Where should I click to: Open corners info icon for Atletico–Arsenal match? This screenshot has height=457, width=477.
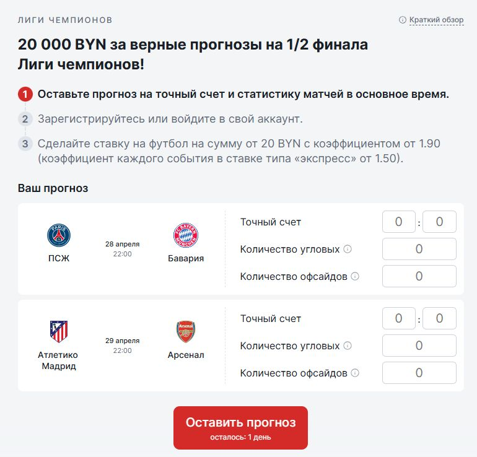pyautogui.click(x=348, y=346)
